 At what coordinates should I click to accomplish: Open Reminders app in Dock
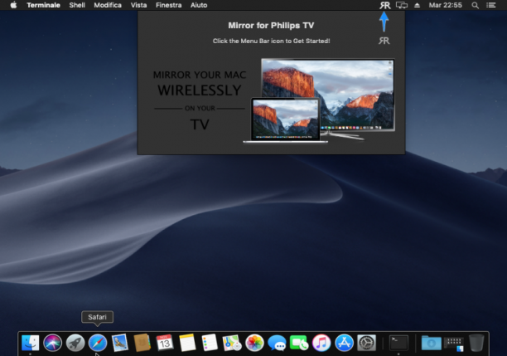click(x=210, y=343)
